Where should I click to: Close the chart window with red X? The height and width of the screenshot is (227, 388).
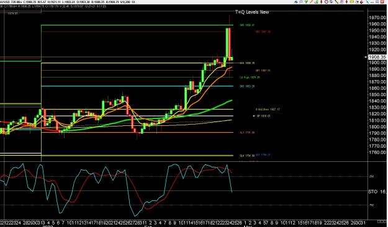click(382, 2)
